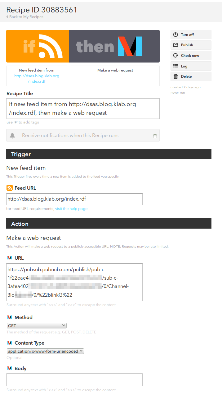Enable notifications when this Recipe runs checkbox
The image size is (222, 395).
point(155,136)
